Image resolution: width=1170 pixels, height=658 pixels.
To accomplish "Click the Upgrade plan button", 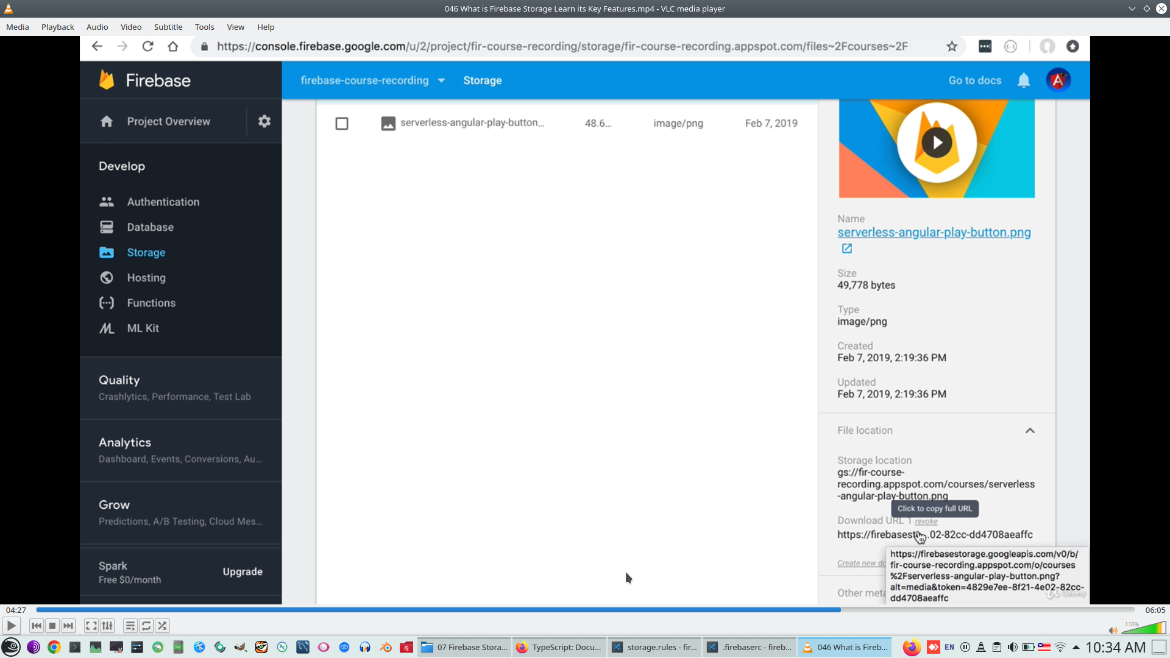I will click(x=243, y=571).
